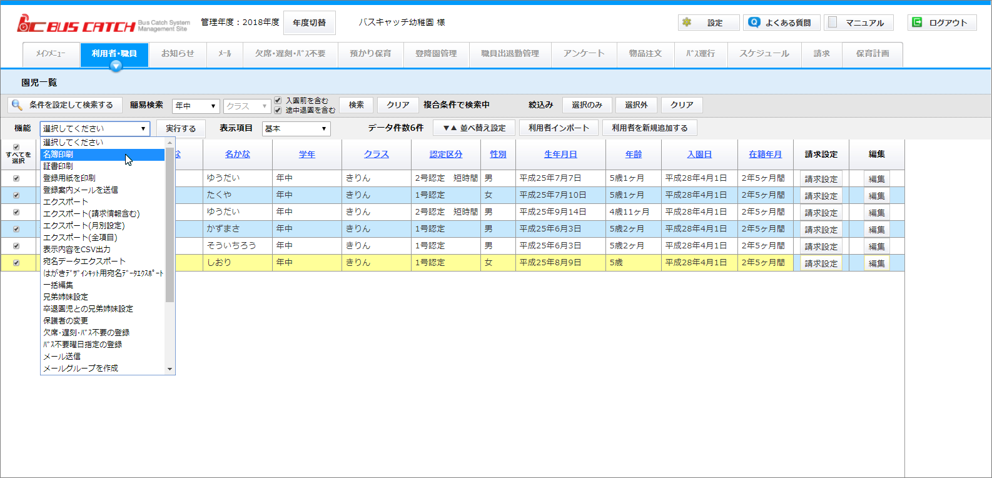
Task: Choose 登録案内メールを送信 option
Action: (103, 190)
